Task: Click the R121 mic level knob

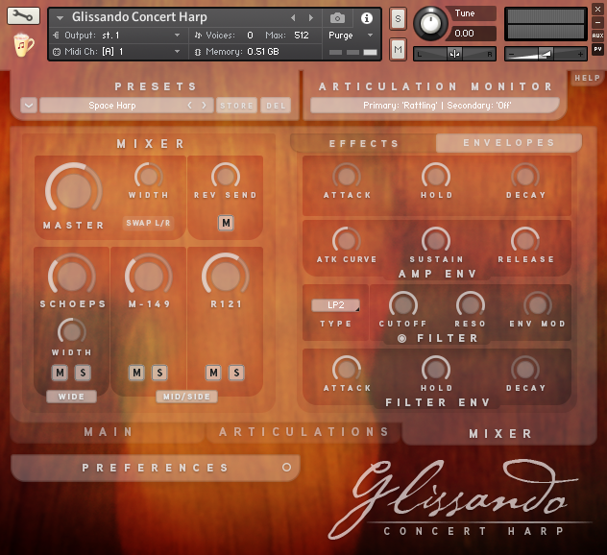Action: pyautogui.click(x=226, y=277)
